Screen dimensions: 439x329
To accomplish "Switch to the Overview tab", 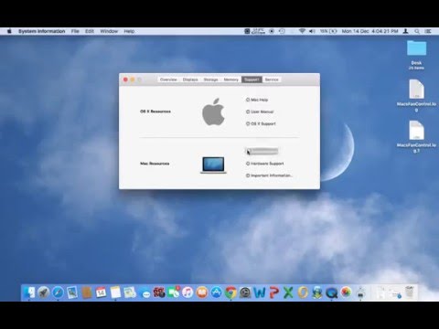I will point(168,80).
